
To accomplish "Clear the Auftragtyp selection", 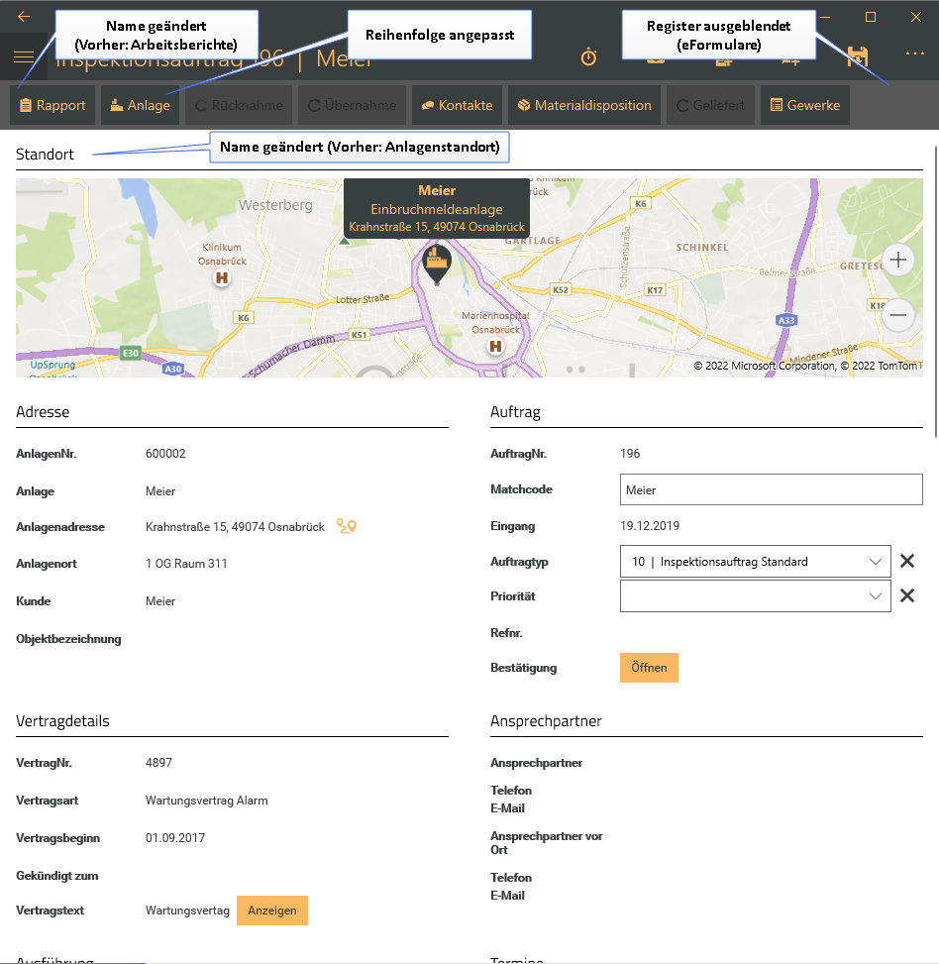I will click(906, 562).
